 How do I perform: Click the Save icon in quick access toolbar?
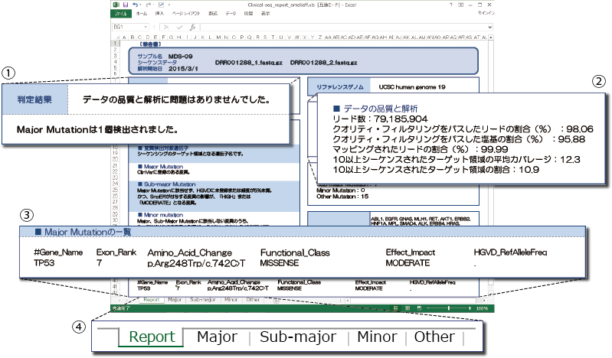click(x=123, y=5)
